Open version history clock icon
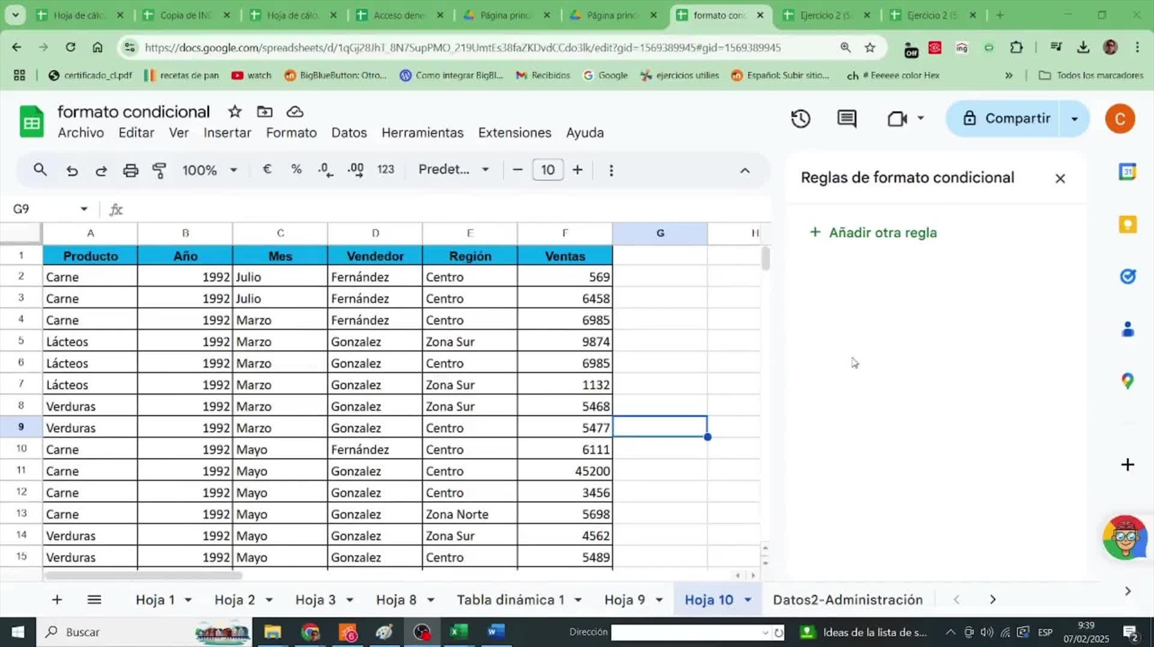 pyautogui.click(x=800, y=118)
